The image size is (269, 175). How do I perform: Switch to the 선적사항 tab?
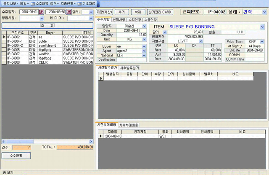[119, 20]
